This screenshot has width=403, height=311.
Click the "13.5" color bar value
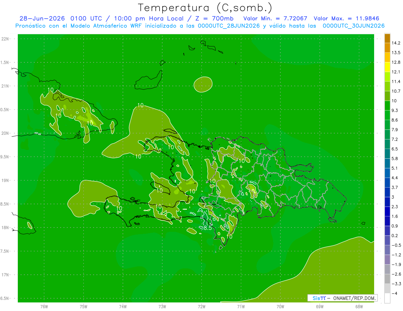pyautogui.click(x=397, y=53)
